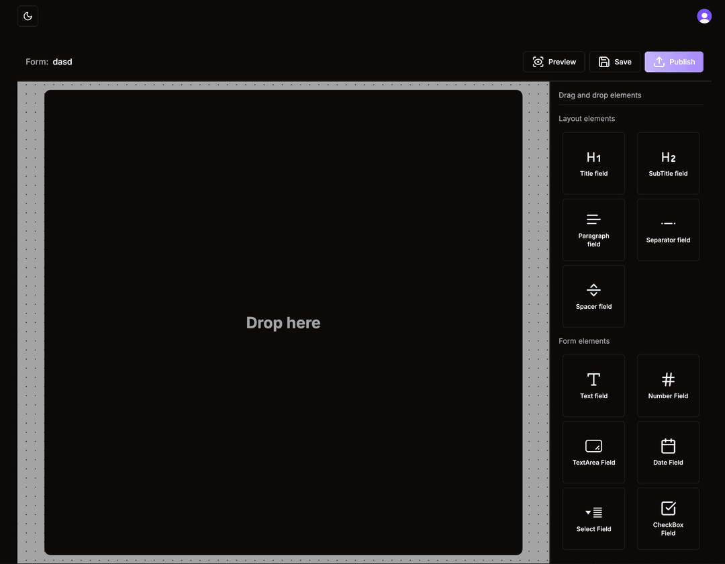The image size is (725, 564).
Task: Click the "Layout elements" label
Action: (x=587, y=119)
